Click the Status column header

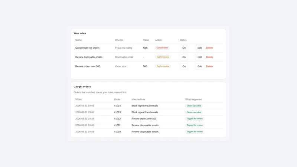[x=183, y=40]
